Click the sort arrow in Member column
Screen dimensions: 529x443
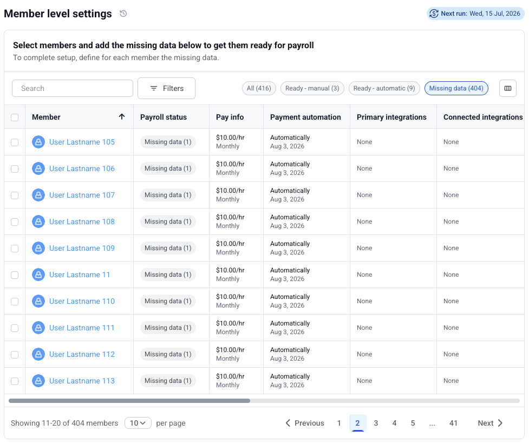122,117
